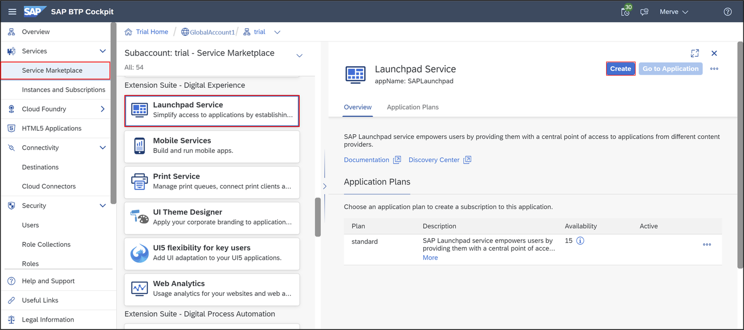Click the Mobile Services tile title

(x=182, y=140)
